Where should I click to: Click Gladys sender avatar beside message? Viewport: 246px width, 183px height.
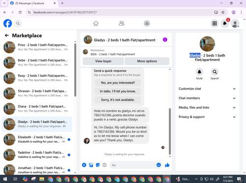pos(87,141)
